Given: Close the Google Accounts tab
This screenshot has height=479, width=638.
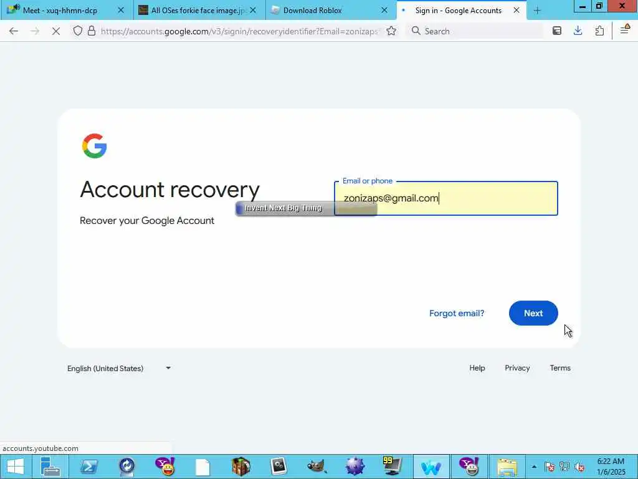Looking at the screenshot, I should coord(517,10).
